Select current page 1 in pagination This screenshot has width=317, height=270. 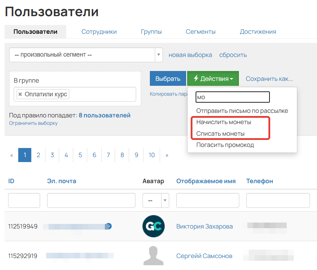coord(25,155)
